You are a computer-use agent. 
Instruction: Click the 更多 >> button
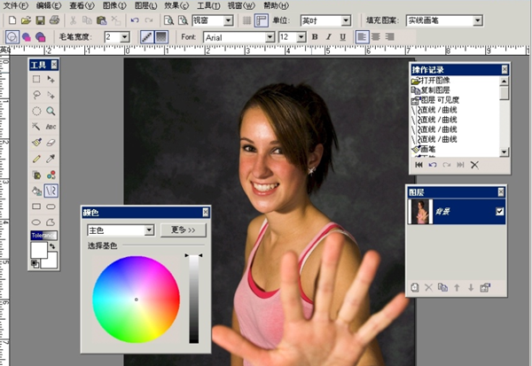click(x=184, y=230)
